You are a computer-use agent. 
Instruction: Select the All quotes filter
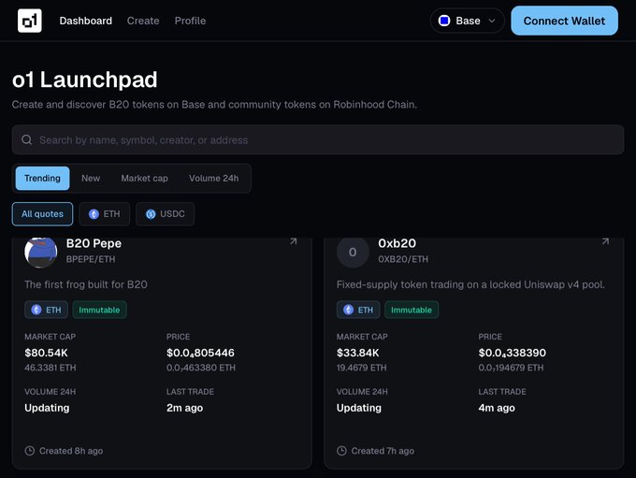pos(43,214)
